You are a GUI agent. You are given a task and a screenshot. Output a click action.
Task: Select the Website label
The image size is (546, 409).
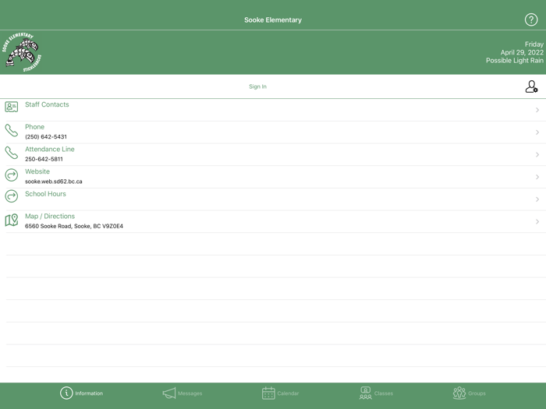tap(37, 171)
